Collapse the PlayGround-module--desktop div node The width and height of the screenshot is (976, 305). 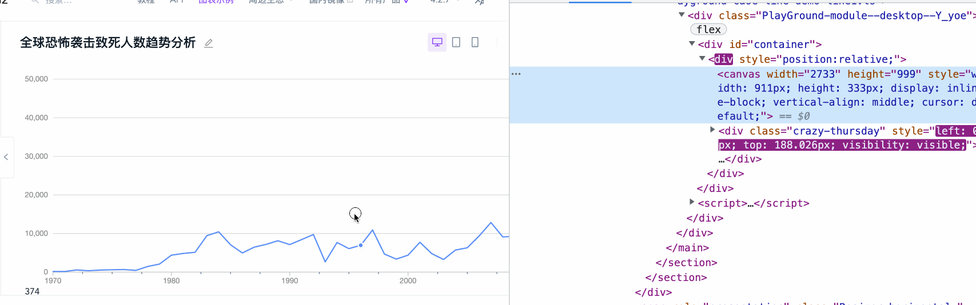pyautogui.click(x=682, y=15)
